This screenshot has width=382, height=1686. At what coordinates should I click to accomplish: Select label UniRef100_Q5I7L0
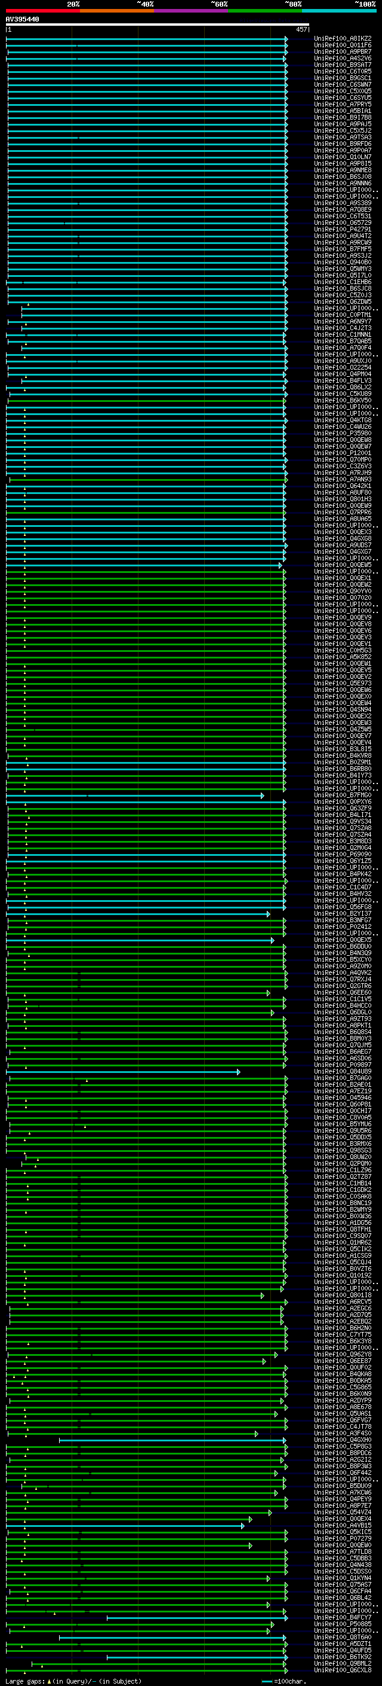(343, 275)
